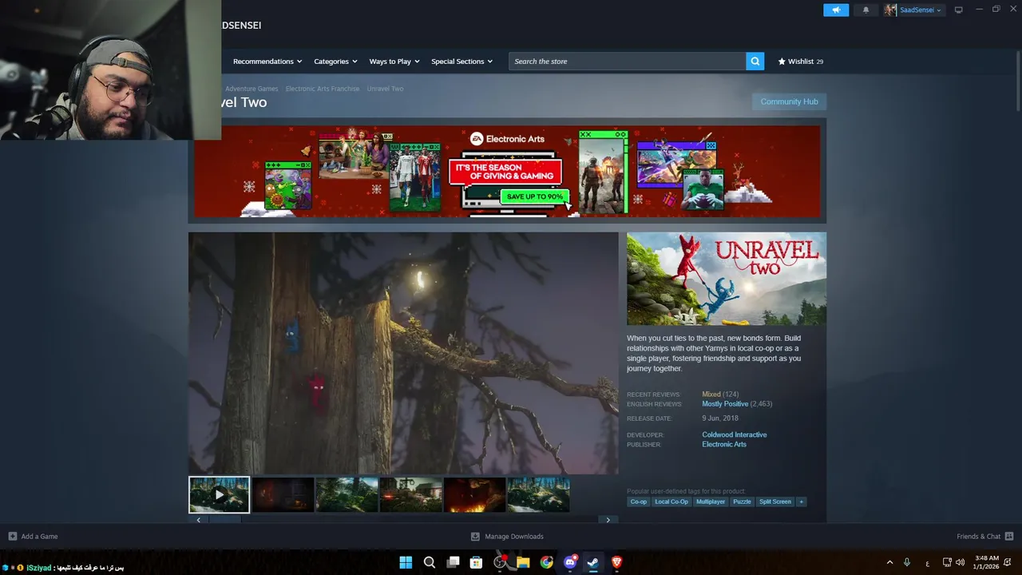Viewport: 1022px width, 575px height.
Task: Select the Local Co-Op tag
Action: 671,502
